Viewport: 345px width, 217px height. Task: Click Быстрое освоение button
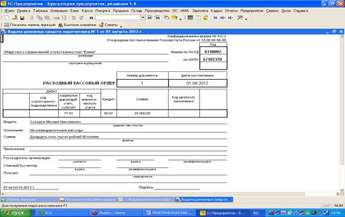[77, 25]
